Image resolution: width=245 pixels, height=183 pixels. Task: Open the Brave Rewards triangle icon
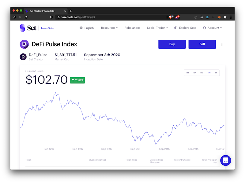177,17
